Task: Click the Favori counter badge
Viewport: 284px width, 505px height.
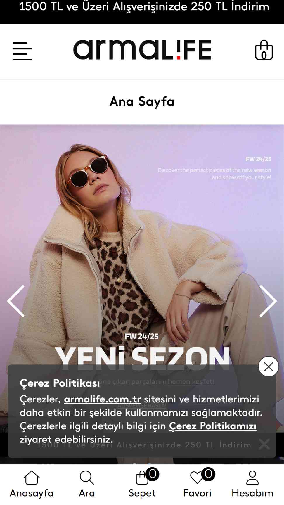Action: pyautogui.click(x=208, y=474)
